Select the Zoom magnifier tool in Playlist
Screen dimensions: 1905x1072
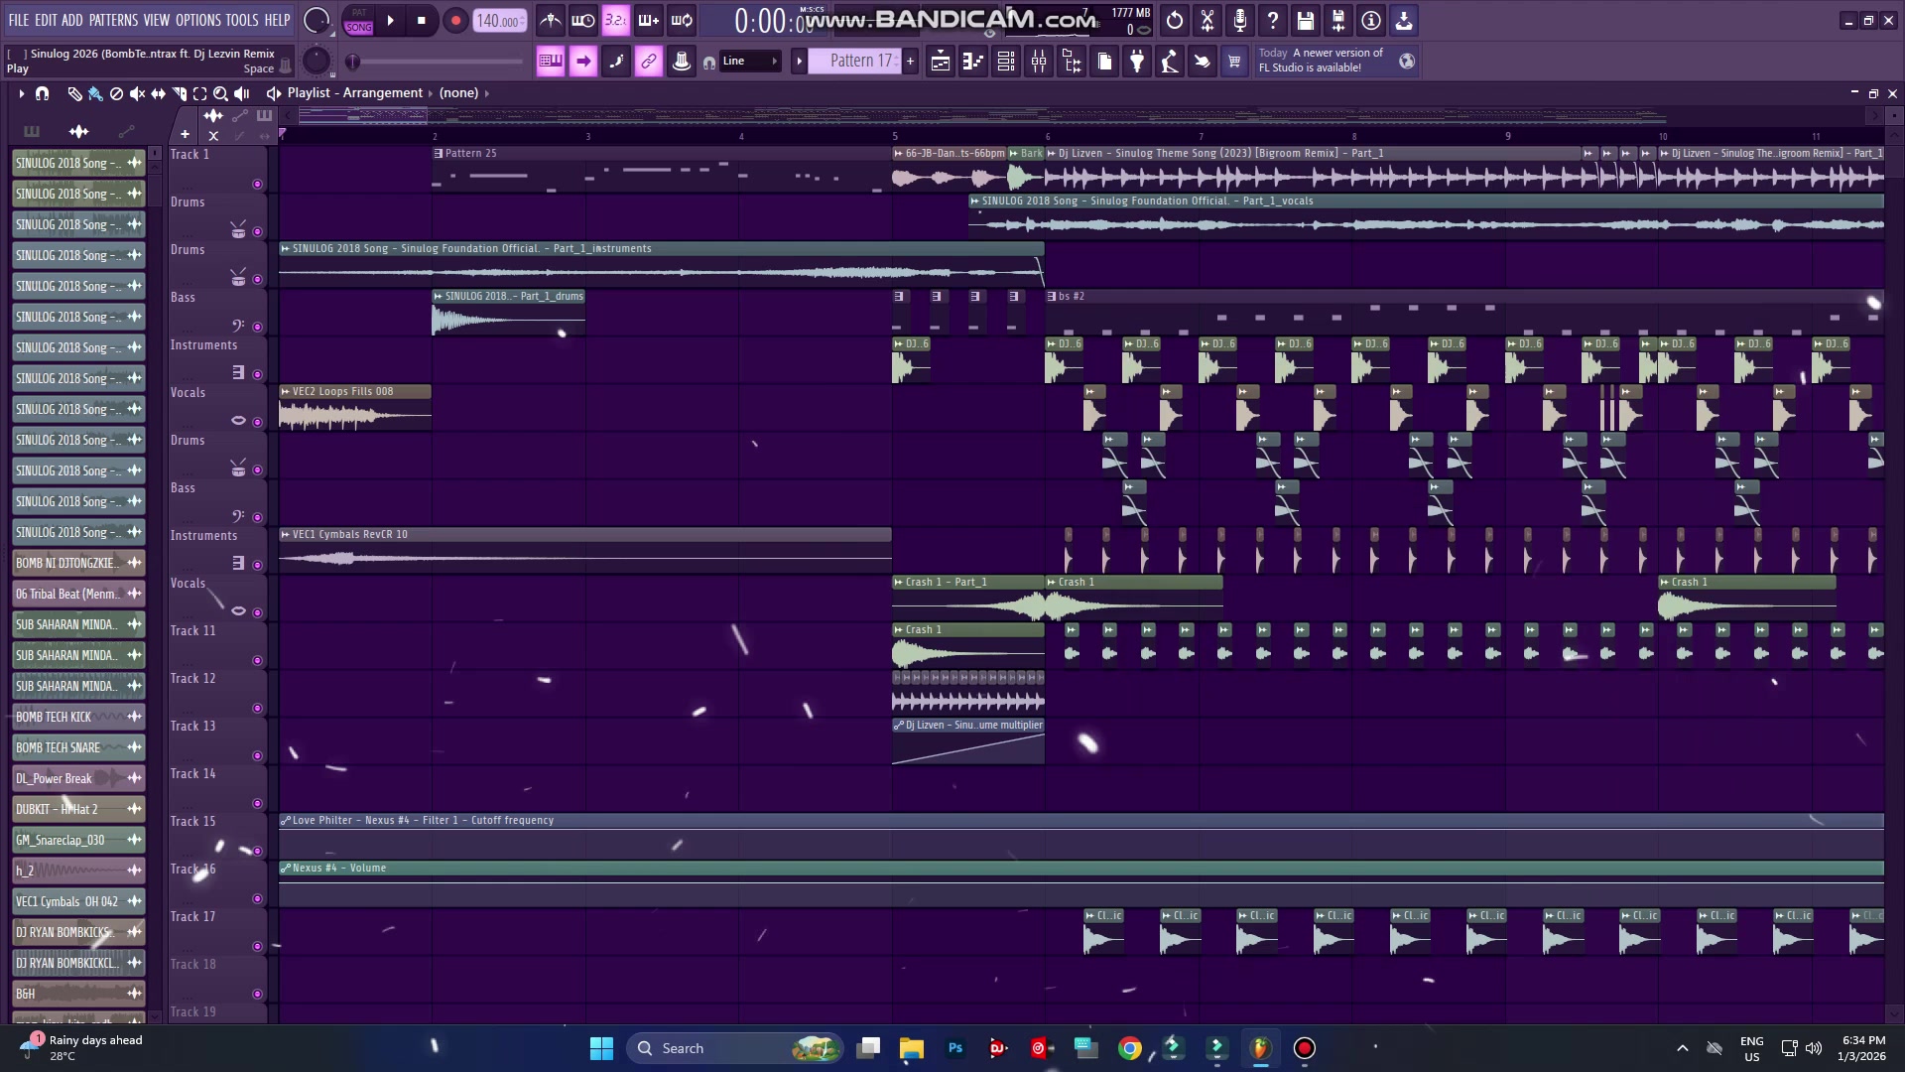220,93
